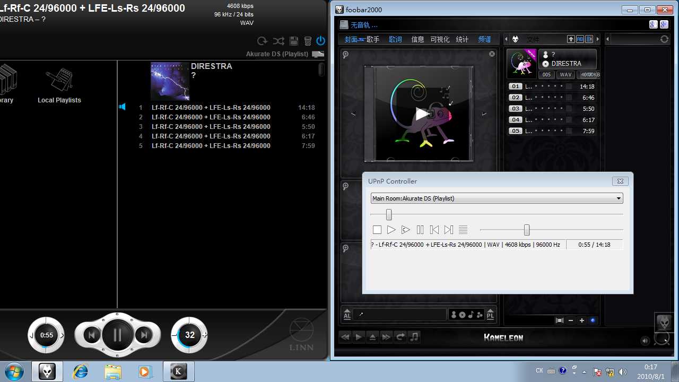Image resolution: width=679 pixels, height=382 pixels.
Task: Open 封面 tab in foobar2000
Action: [x=351, y=39]
